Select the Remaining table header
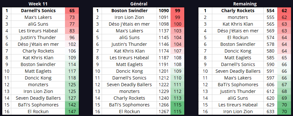This screenshot has width=293, height=116. click(245, 4)
